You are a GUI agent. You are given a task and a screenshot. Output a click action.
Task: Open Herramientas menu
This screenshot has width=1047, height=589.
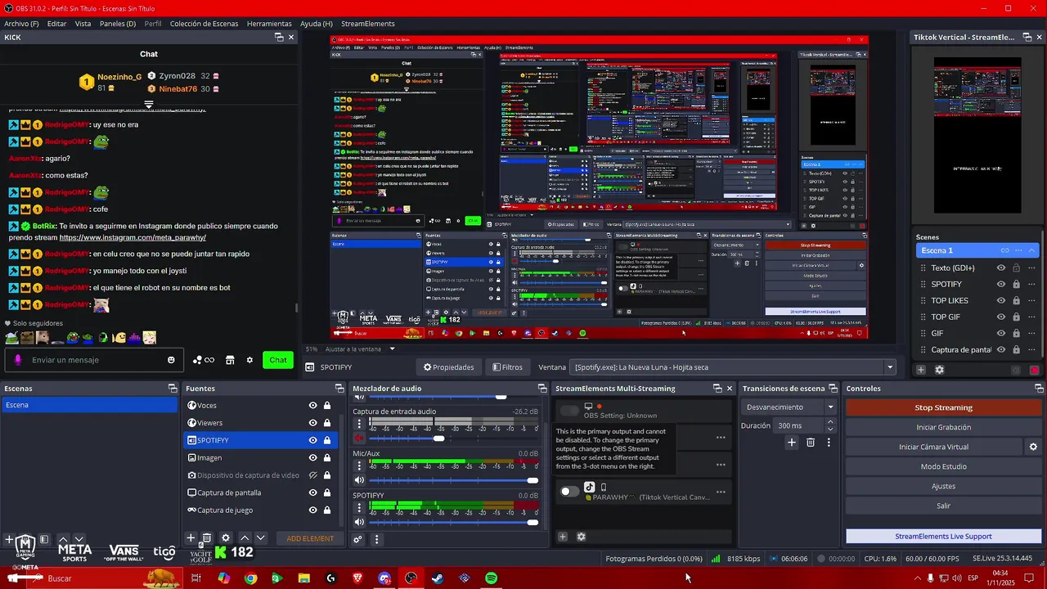point(269,24)
